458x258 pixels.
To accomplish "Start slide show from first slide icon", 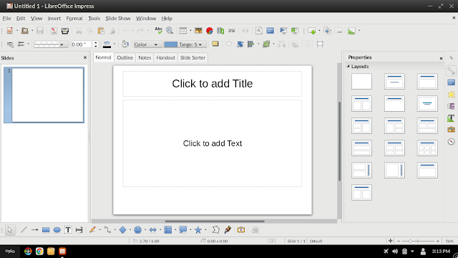I will click(x=283, y=30).
